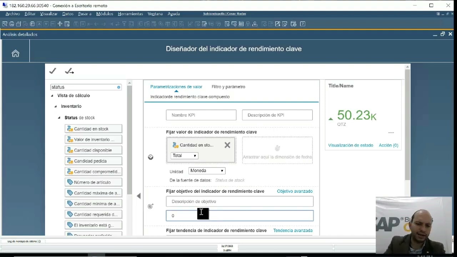Open the Visualizar menu
This screenshot has width=457, height=257.
[49, 14]
